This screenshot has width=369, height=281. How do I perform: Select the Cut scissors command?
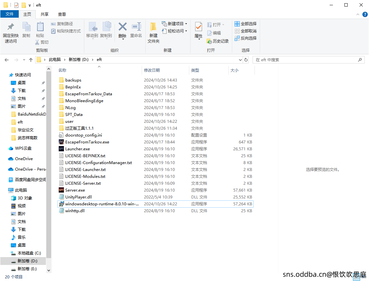click(42, 42)
